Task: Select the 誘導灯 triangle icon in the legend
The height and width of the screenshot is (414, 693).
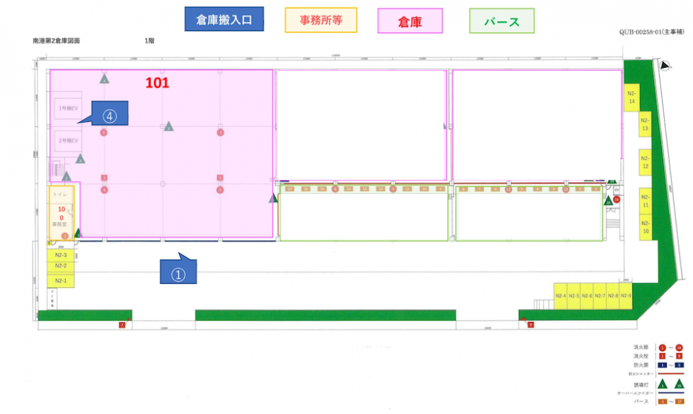Action: click(663, 384)
